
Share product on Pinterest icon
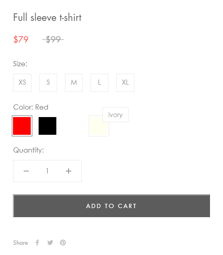[63, 242]
